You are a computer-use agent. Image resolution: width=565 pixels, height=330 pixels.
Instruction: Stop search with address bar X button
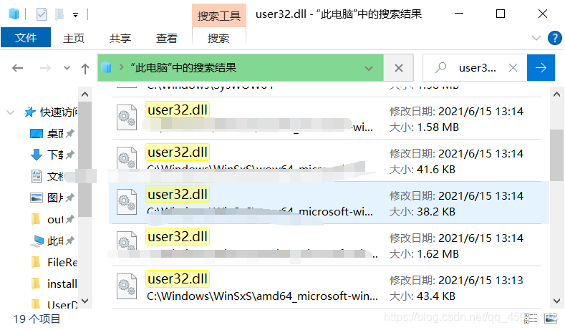[x=399, y=68]
